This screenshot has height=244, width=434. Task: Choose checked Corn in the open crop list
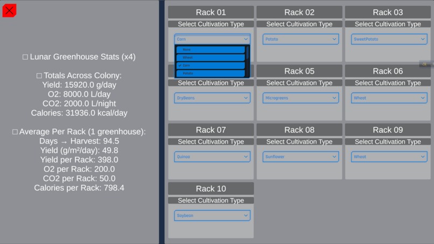point(211,66)
